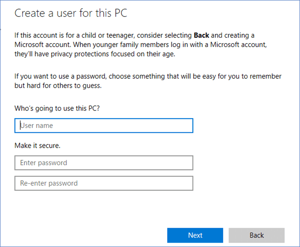The height and width of the screenshot is (247, 300).
Task: Click the User name input field
Action: coord(104,126)
